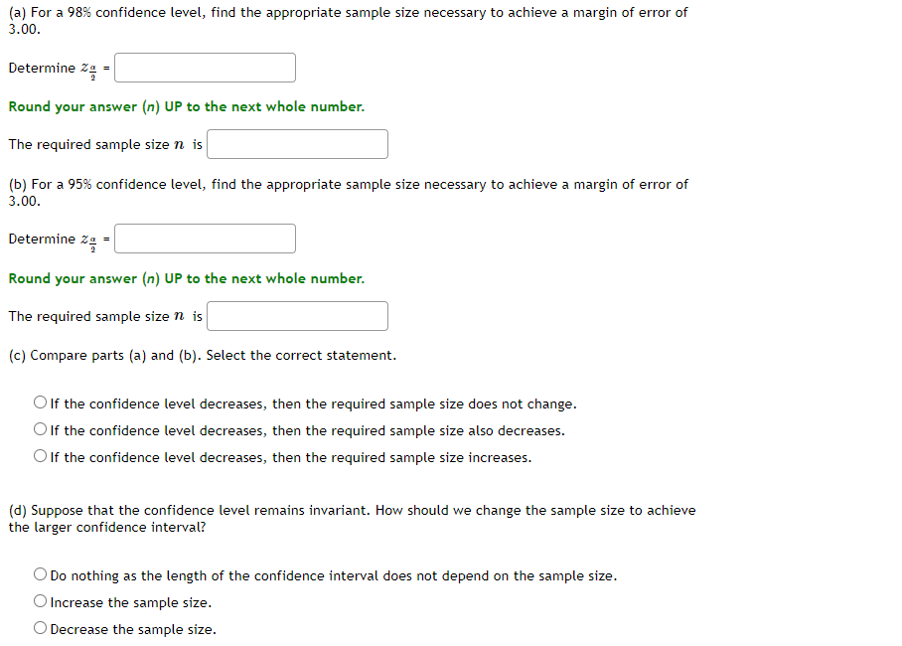
Task: Click the part (c) 'Compare parts (a) and (b)' prompt
Action: [203, 355]
